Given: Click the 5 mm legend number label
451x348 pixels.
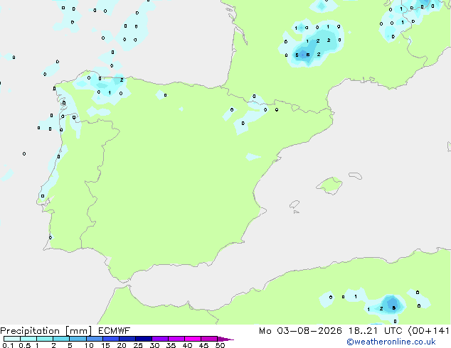Looking at the screenshot, I should 70,345.
